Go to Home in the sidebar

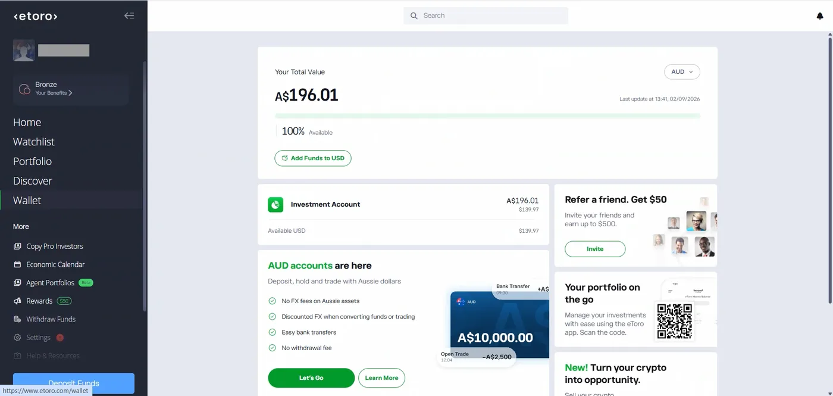click(x=27, y=122)
